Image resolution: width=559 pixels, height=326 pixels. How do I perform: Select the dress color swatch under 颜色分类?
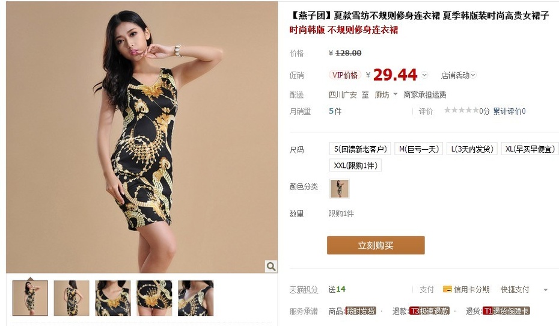pyautogui.click(x=340, y=188)
